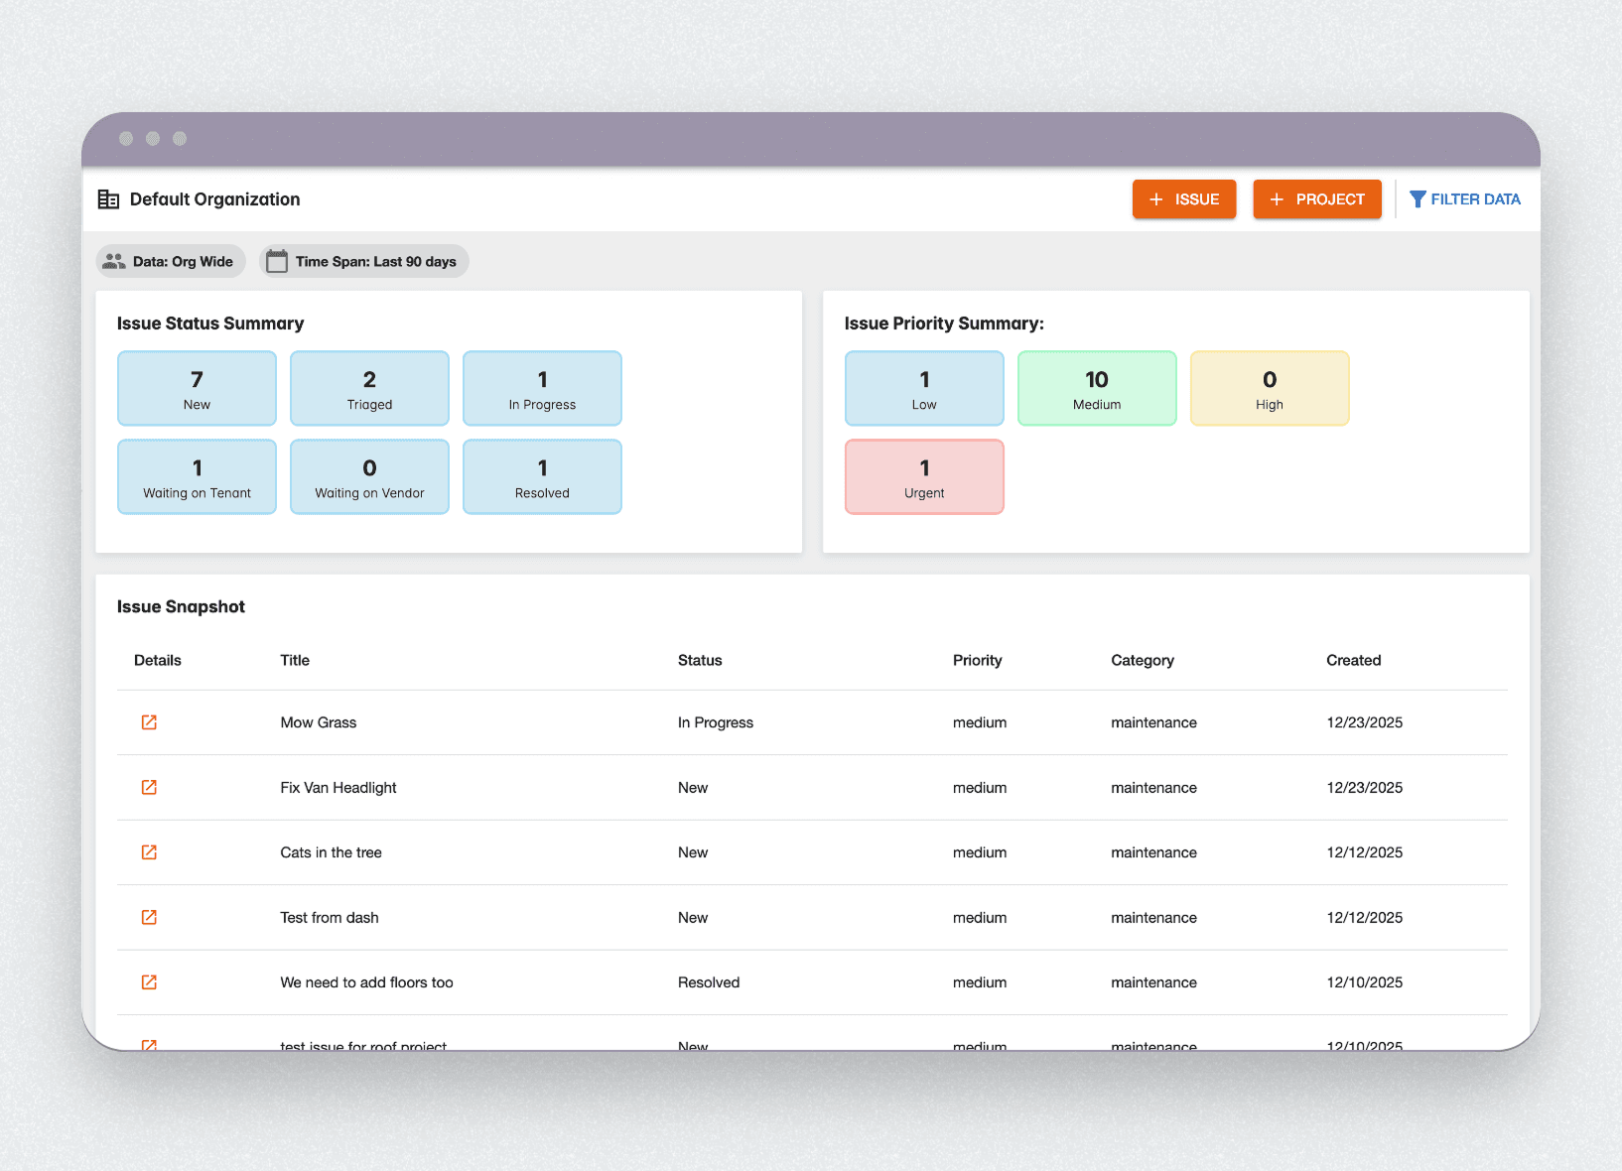Click the organization building icon
Screen dimensions: 1622x1171
[x=109, y=198]
